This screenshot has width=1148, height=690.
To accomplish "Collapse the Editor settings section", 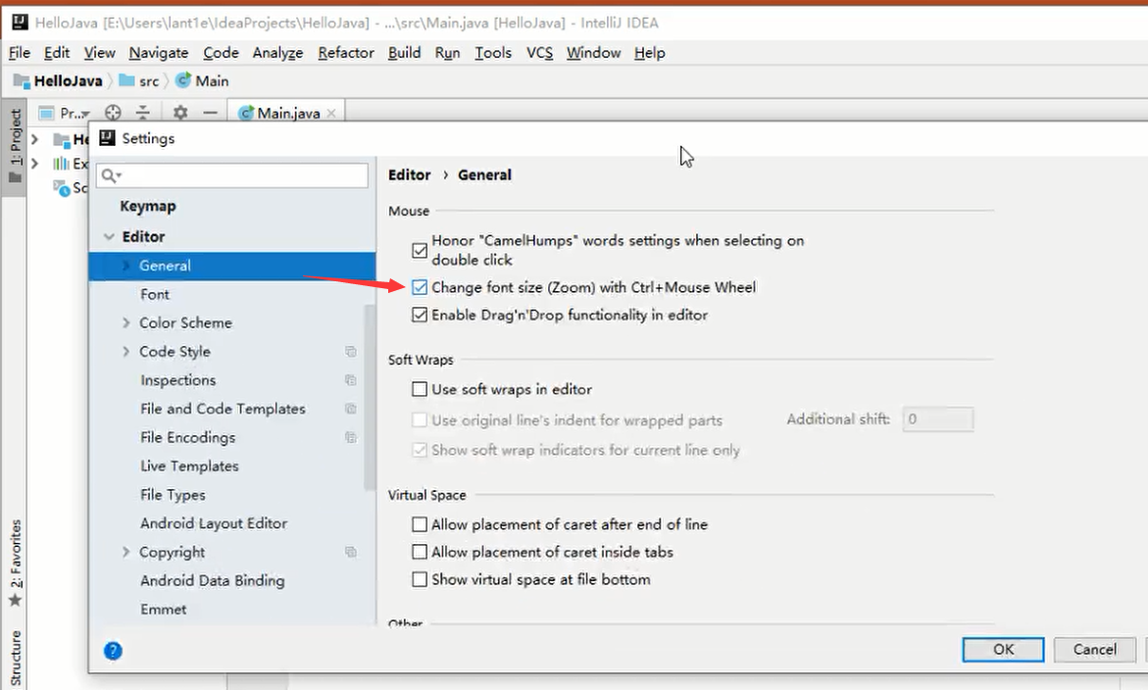I will point(109,237).
